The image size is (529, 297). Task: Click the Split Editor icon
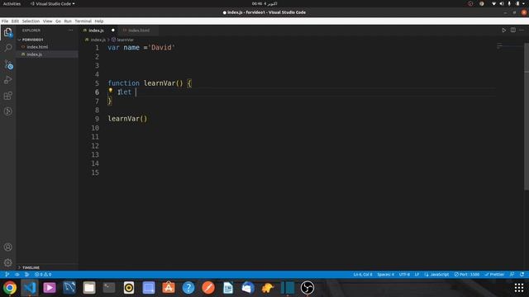click(512, 31)
